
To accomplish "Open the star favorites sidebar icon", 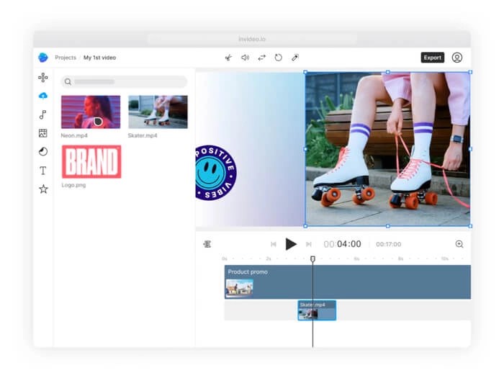I will 43,189.
